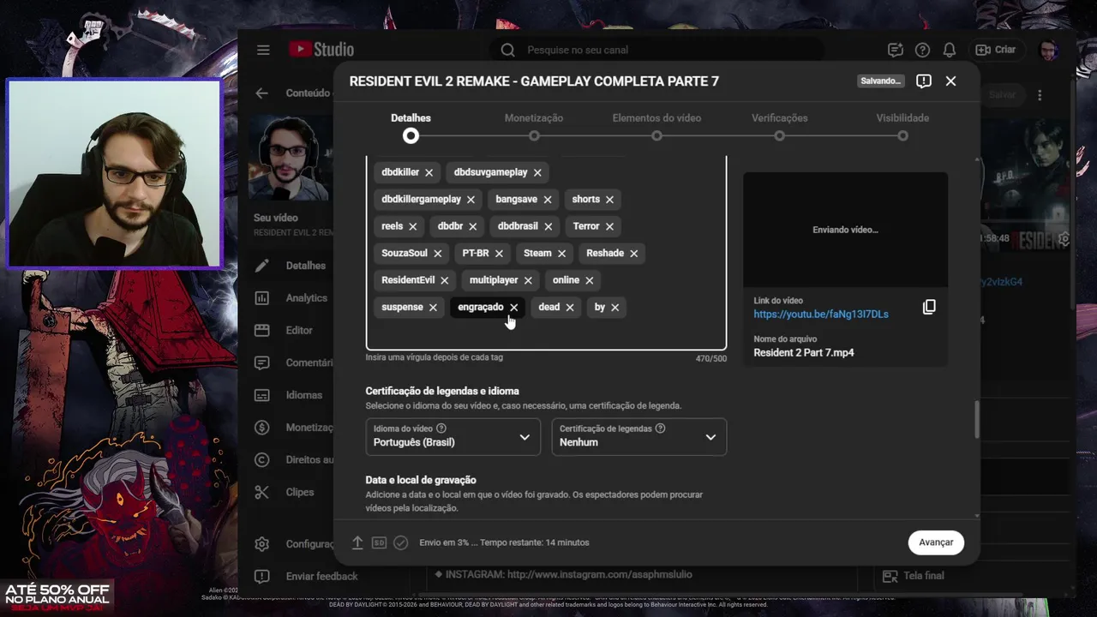Click the video upload preview thumbnail
Viewport: 1097px width, 617px height.
tap(846, 230)
